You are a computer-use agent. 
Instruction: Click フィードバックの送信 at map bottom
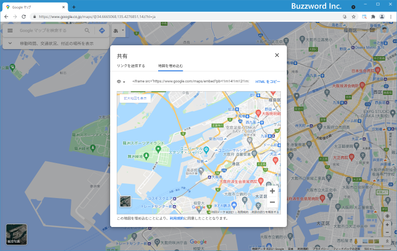point(347,249)
